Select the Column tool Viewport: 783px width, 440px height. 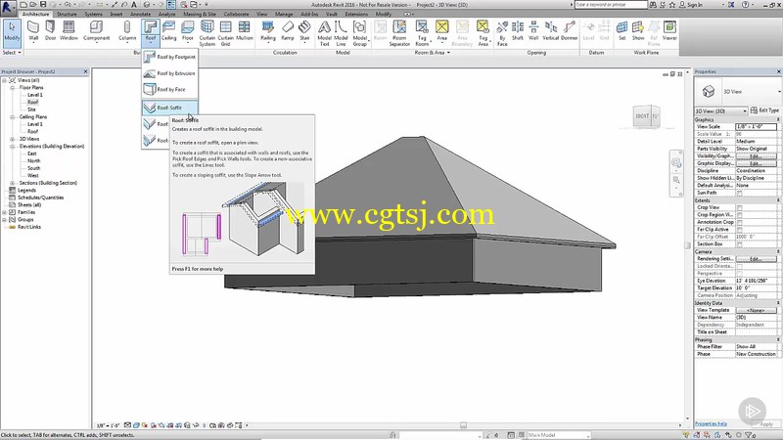tap(127, 31)
